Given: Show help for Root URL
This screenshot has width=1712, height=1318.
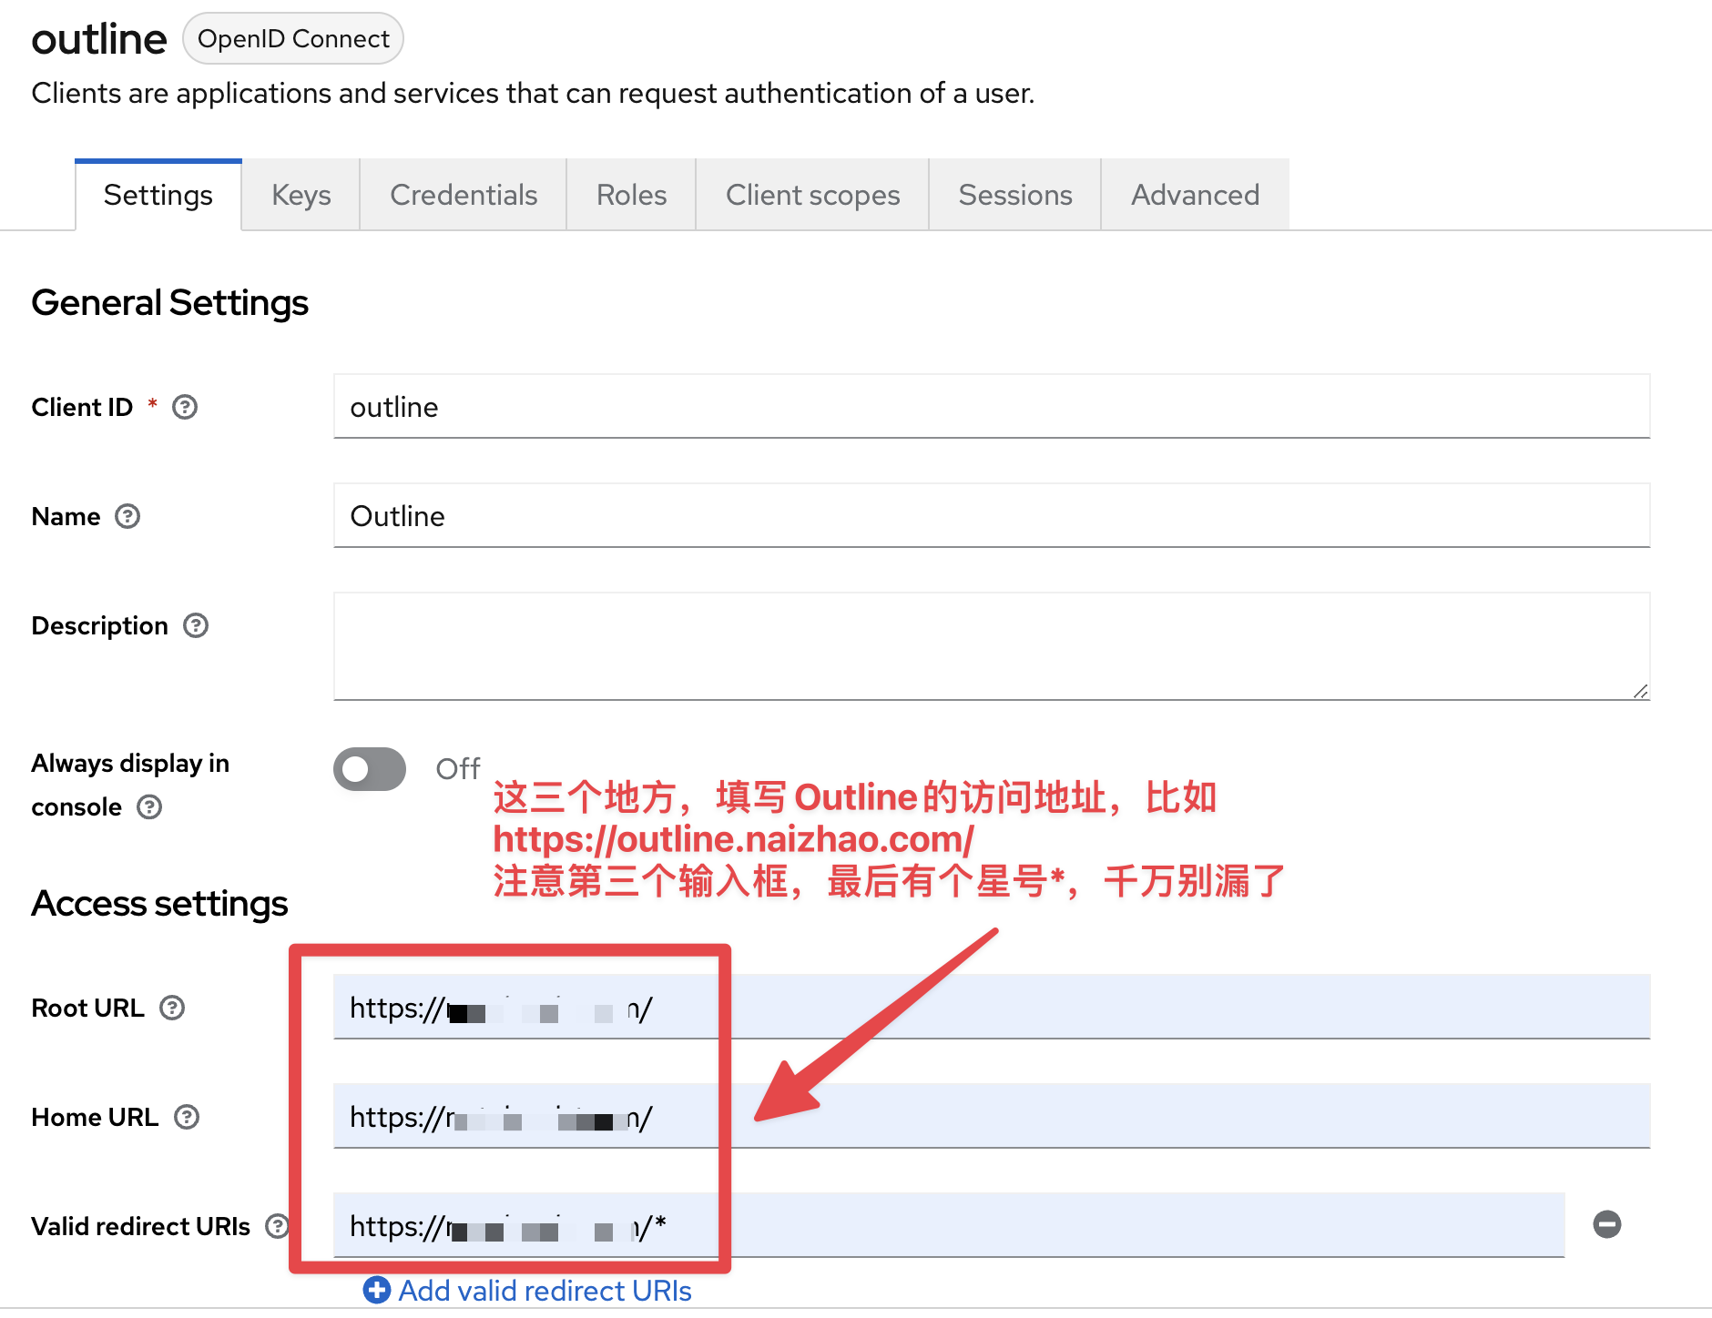Looking at the screenshot, I should [172, 1008].
